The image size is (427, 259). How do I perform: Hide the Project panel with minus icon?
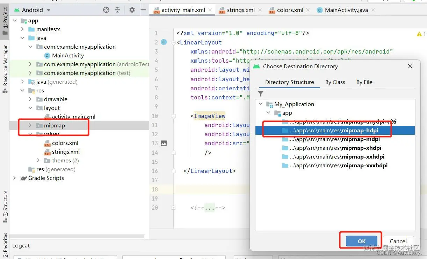(x=143, y=10)
